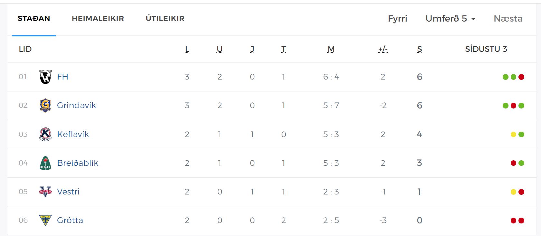This screenshot has height=236, width=541.
Task: Open the Umferð 5 round dropdown
Action: pos(450,19)
